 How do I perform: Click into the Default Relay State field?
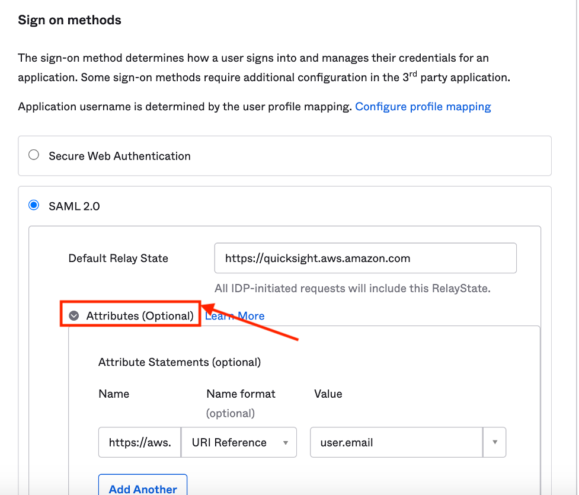pyautogui.click(x=365, y=258)
